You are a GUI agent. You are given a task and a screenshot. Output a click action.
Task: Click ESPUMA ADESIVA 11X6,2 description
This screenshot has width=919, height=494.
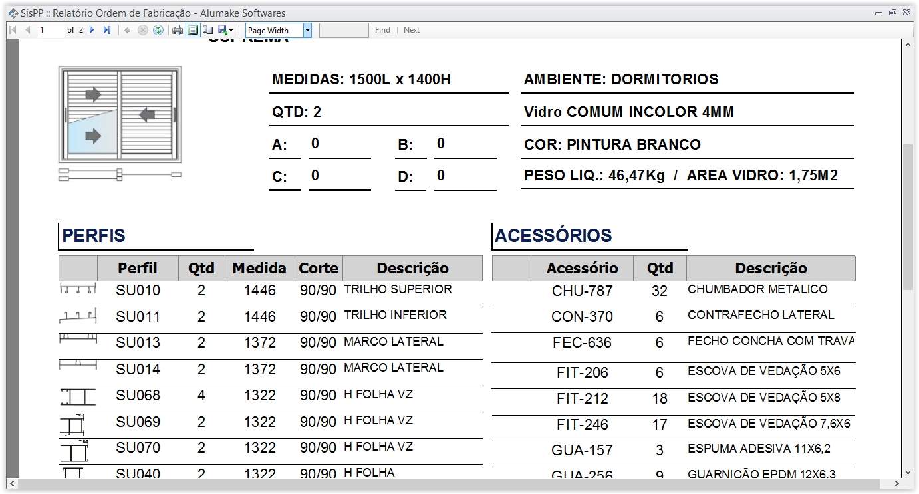(759, 449)
